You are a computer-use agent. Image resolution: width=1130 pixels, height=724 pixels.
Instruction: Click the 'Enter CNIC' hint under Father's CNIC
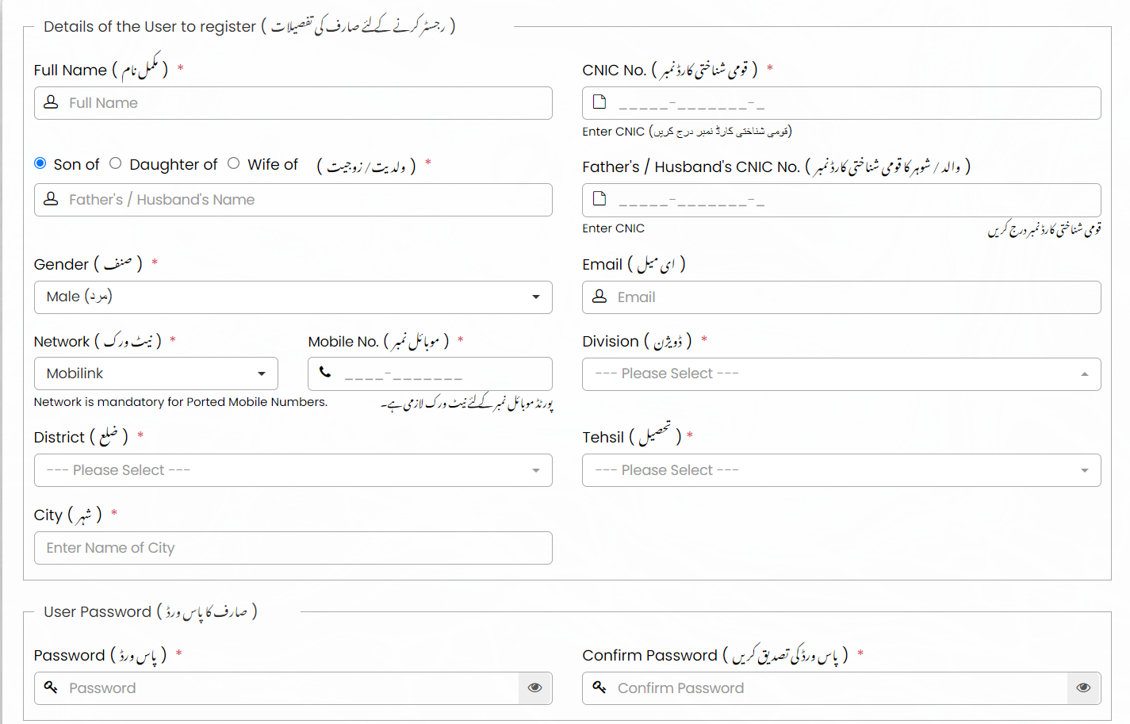(x=613, y=228)
